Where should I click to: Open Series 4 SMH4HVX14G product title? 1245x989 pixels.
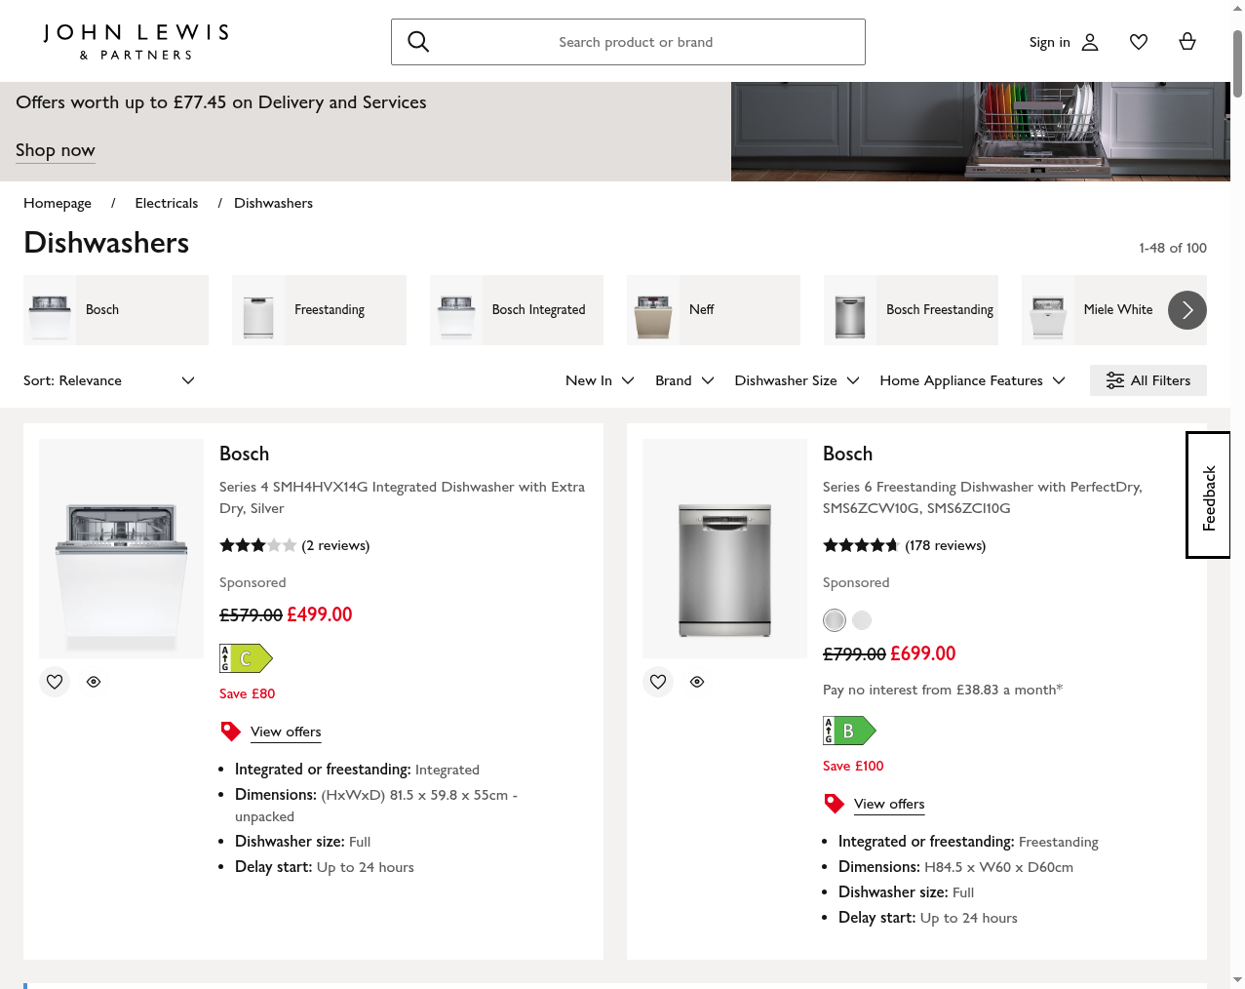pos(402,497)
